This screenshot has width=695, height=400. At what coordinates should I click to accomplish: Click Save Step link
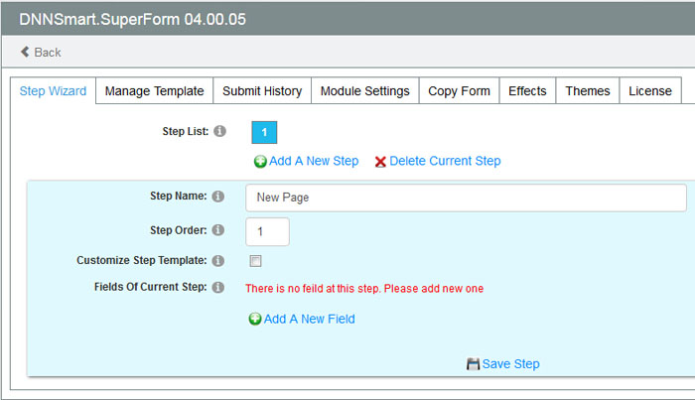coord(510,364)
